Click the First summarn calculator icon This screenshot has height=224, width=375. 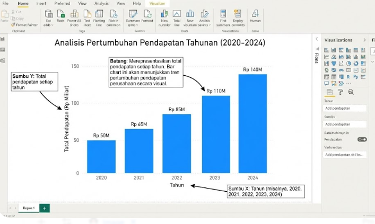223,16
